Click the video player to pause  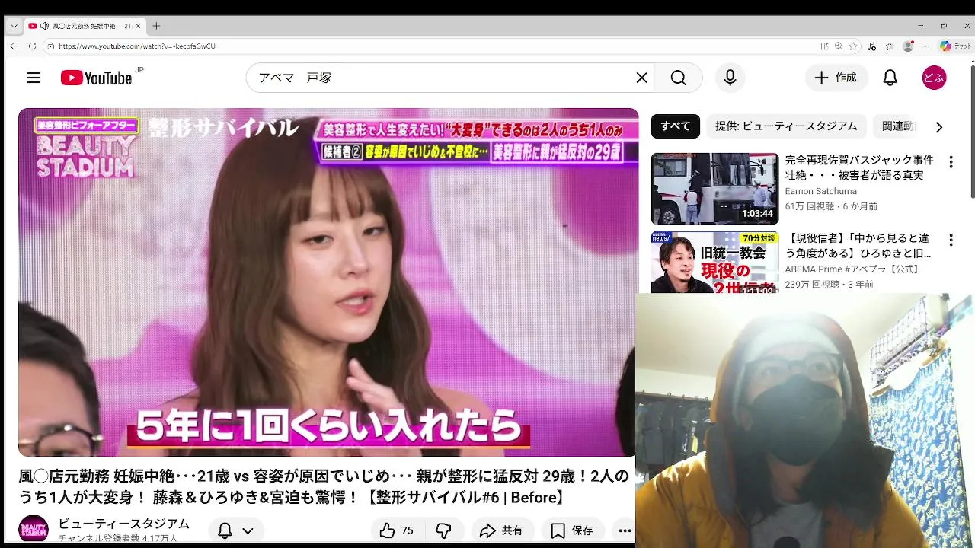[328, 282]
